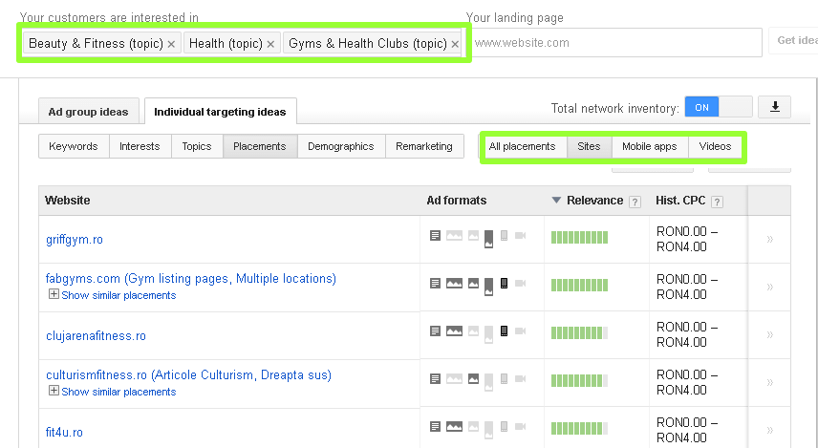Click the relevance bar for clujarenafitness.ro

tap(580, 332)
